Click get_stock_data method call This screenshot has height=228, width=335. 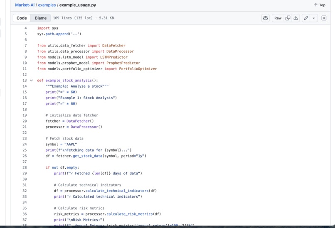[88, 156]
